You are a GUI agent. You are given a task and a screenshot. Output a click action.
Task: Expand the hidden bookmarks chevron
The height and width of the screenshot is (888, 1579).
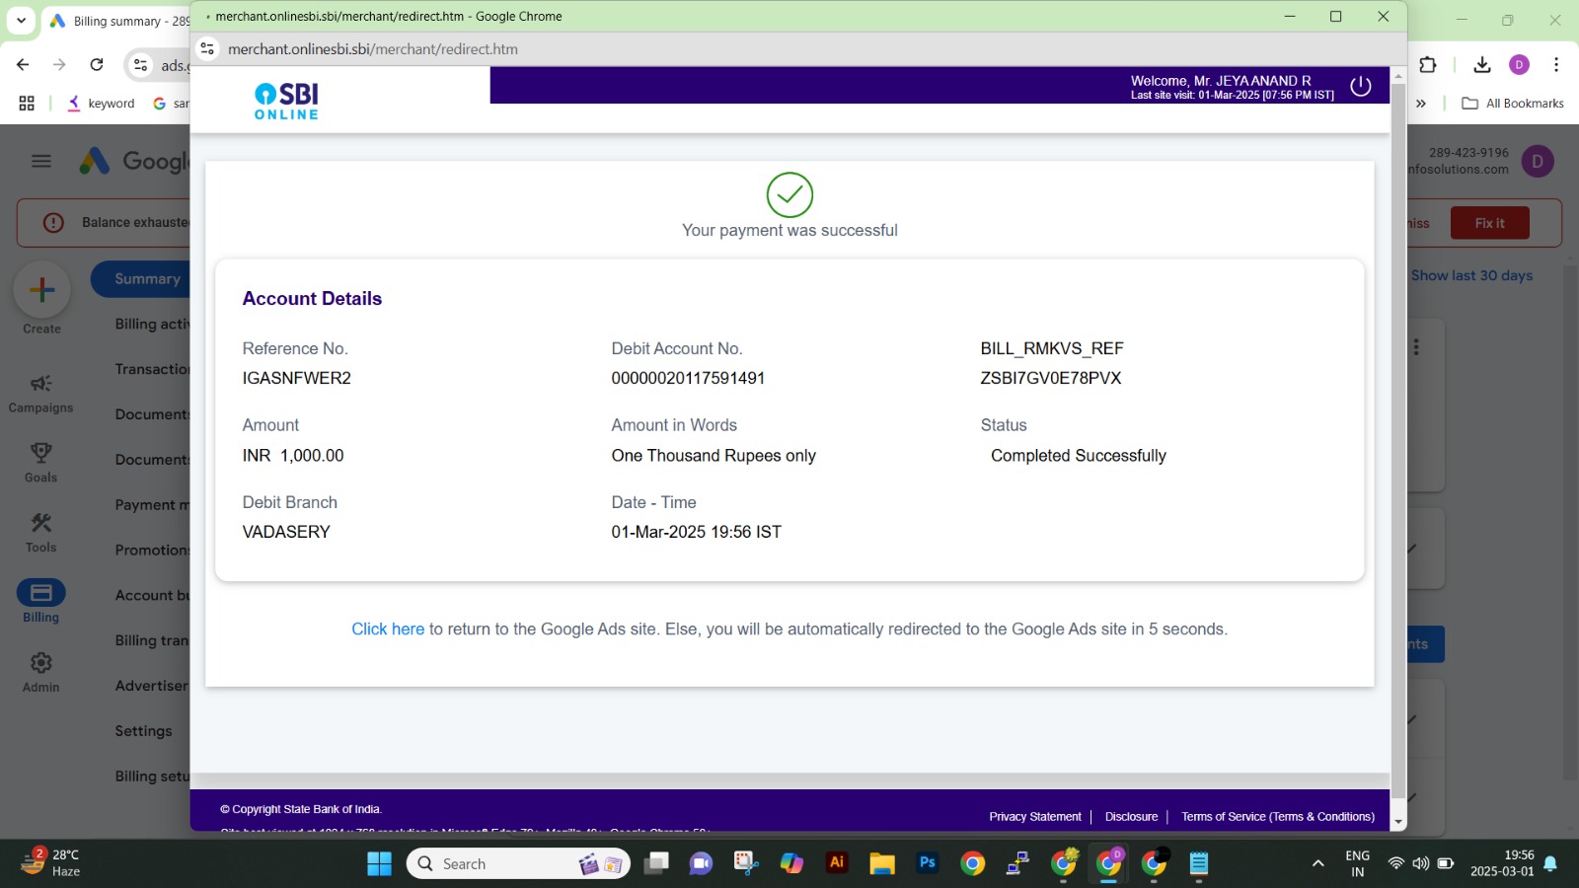click(1421, 104)
